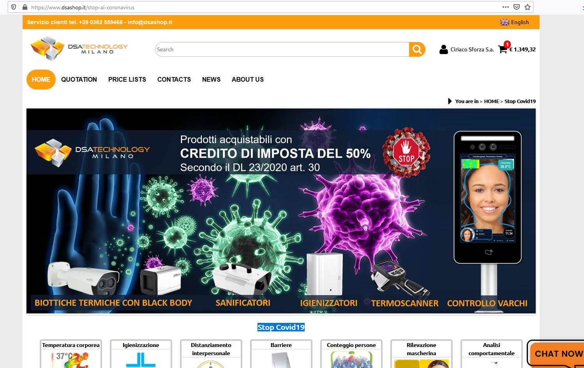Click the CHAT NOW button
Viewport: 584px width, 368px height.
pyautogui.click(x=556, y=353)
